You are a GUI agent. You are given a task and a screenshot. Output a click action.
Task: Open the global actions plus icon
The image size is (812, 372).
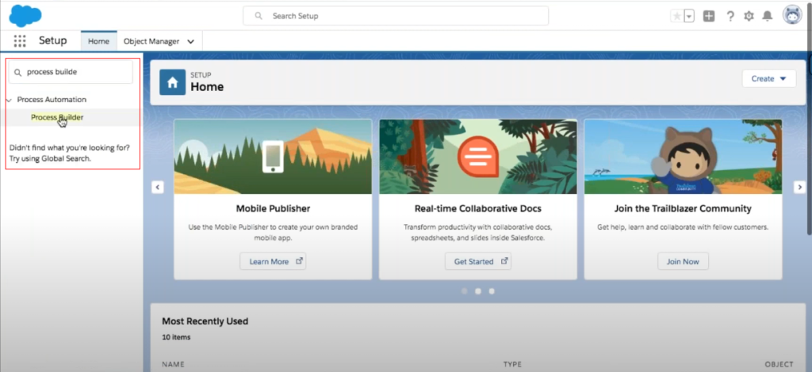709,16
